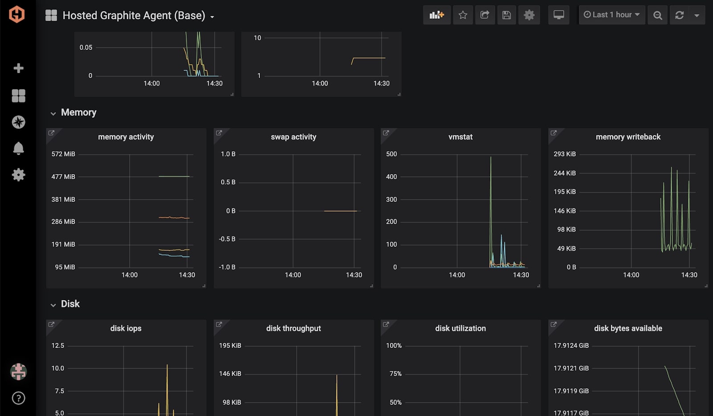Open the Explore compass icon
Image resolution: width=713 pixels, height=416 pixels.
coord(18,122)
